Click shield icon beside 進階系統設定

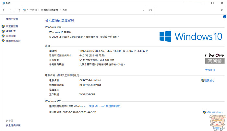pyautogui.click(x=3, y=41)
